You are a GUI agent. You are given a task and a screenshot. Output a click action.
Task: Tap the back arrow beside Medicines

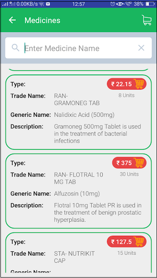pyautogui.click(x=12, y=20)
